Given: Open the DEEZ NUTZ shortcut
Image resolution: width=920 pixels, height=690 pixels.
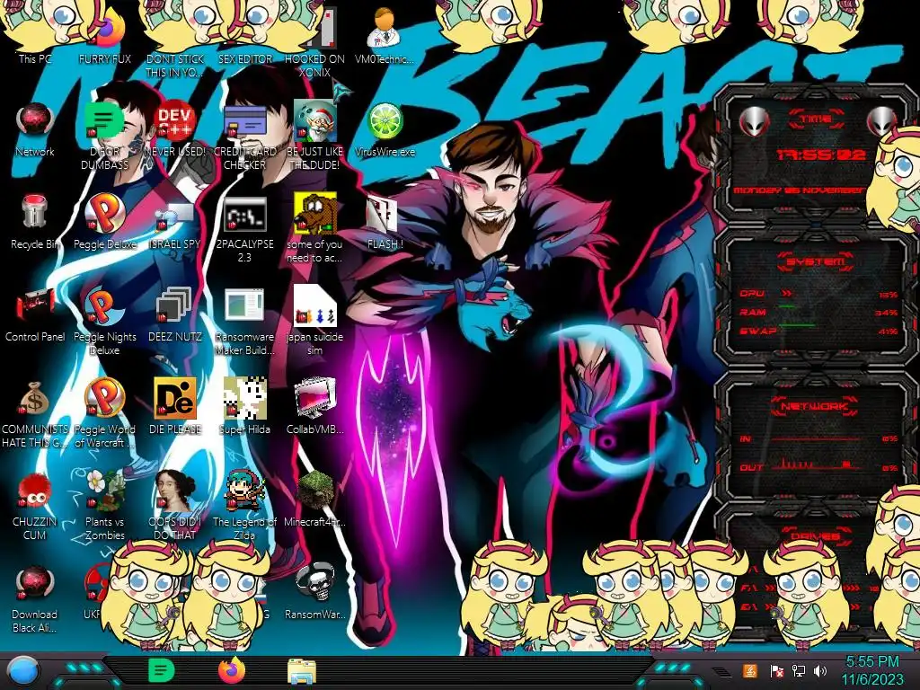Looking at the screenshot, I should 174,314.
